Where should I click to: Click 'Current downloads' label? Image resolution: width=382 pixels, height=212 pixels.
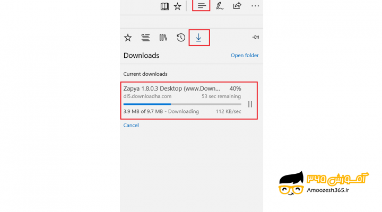pyautogui.click(x=145, y=74)
